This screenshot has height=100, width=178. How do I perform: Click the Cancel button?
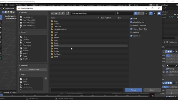(x=152, y=90)
